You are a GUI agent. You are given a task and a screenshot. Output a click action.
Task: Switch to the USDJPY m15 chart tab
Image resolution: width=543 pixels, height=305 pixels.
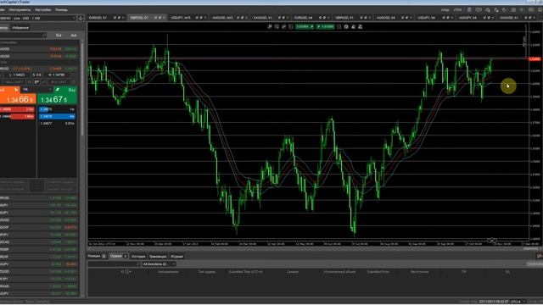188,18
